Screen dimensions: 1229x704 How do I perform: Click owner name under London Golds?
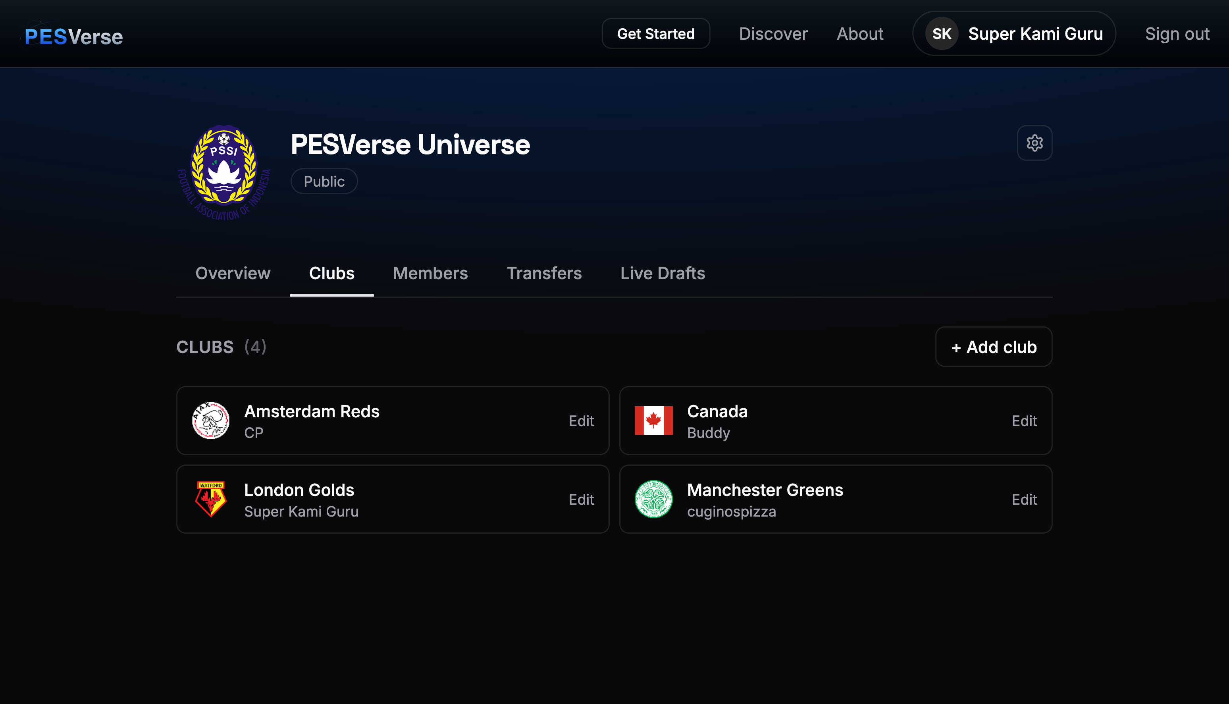(x=301, y=511)
